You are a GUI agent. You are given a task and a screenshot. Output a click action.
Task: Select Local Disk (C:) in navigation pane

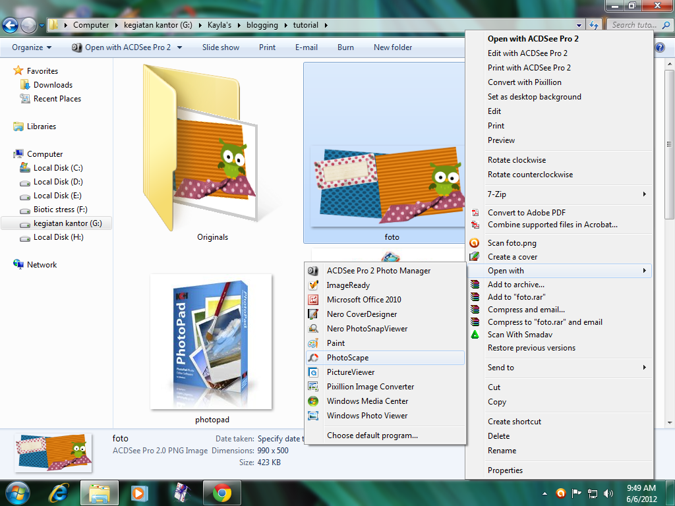[x=58, y=168]
